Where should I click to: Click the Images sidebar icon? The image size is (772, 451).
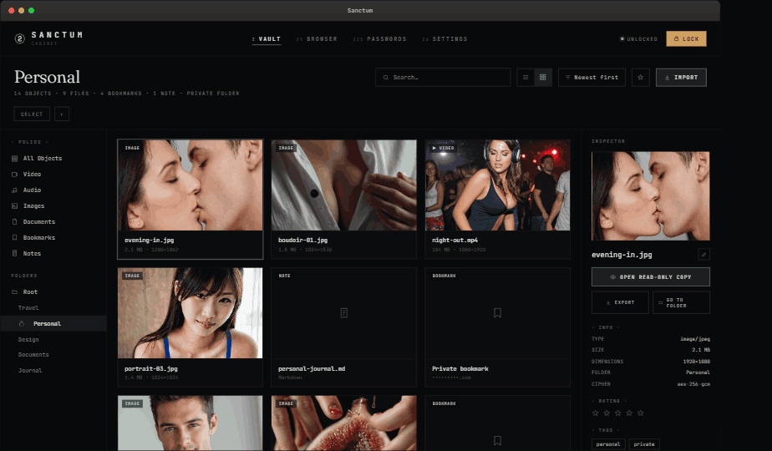pos(15,205)
